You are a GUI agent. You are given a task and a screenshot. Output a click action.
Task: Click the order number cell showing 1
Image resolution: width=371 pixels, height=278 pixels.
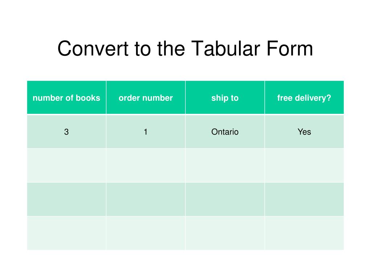[146, 132]
